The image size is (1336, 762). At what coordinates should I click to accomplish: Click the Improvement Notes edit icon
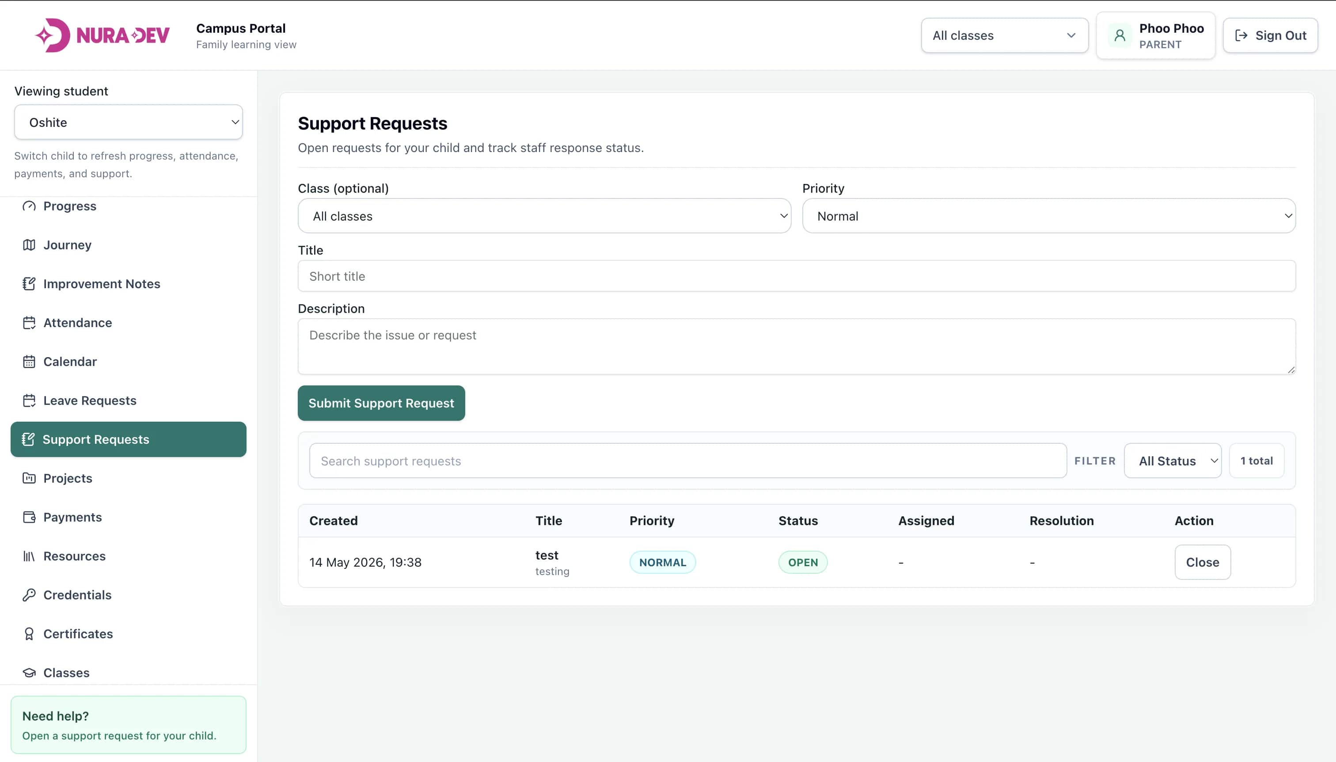[29, 284]
